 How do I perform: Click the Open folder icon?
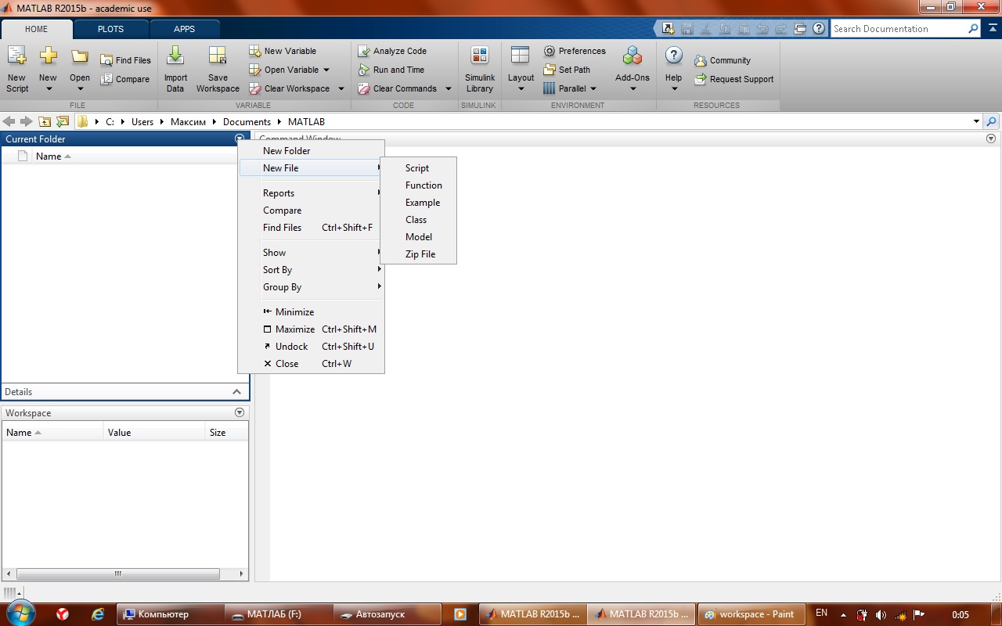pyautogui.click(x=79, y=57)
